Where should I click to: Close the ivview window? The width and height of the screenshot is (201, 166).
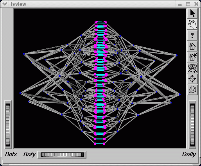pos(196,4)
